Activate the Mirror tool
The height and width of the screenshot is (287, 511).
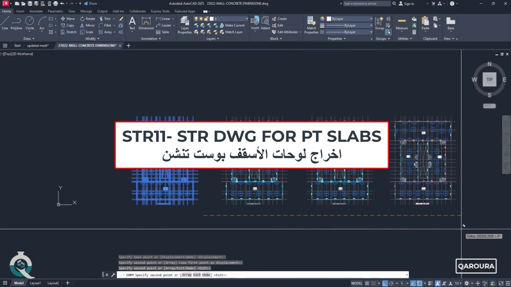(x=87, y=25)
